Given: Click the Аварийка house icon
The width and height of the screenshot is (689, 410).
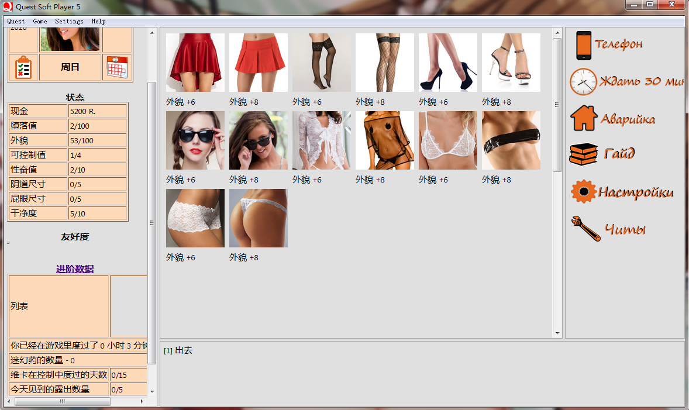Looking at the screenshot, I should (583, 118).
